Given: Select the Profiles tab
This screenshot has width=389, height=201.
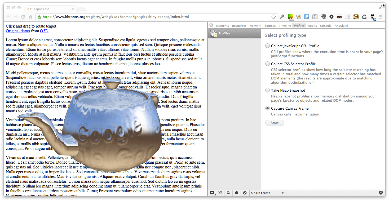Looking at the screenshot, I should (x=299, y=26).
